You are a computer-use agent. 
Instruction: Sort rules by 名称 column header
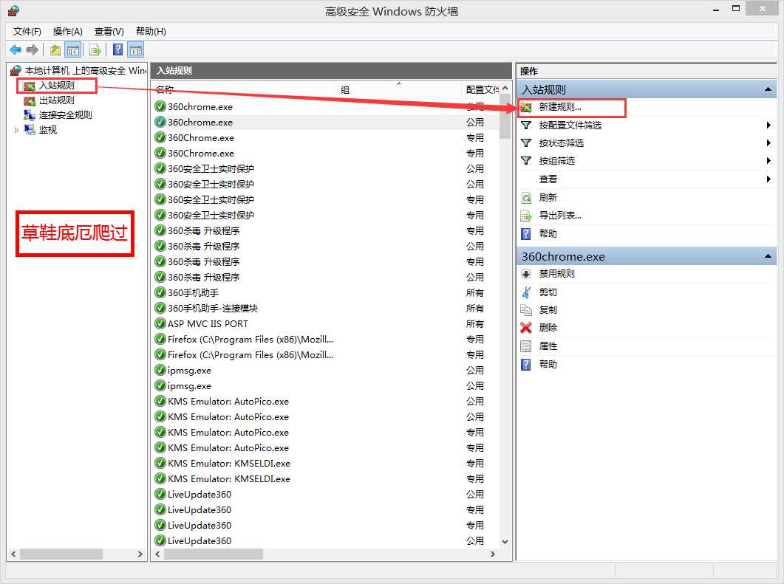pyautogui.click(x=245, y=89)
